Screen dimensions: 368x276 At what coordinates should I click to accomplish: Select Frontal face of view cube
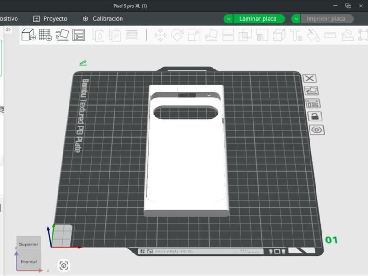click(x=29, y=261)
